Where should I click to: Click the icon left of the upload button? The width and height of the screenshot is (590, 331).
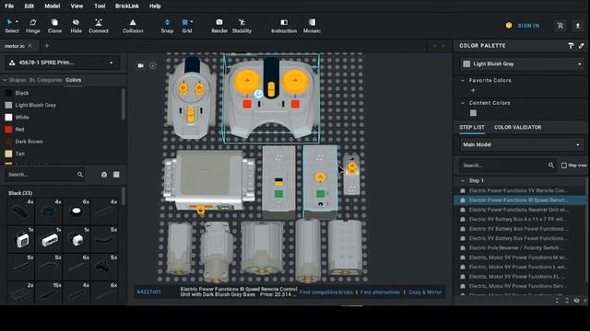point(560,26)
